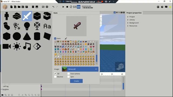Expand the Project section
Image resolution: width=173 pixels, height=97 pixels.
(x=128, y=17)
